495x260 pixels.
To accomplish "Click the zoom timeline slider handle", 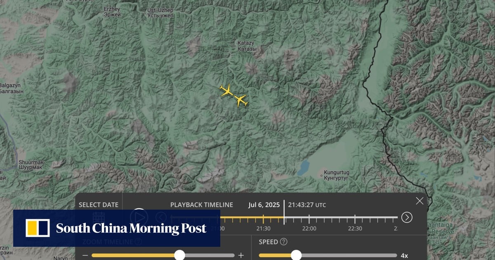I will point(179,255).
